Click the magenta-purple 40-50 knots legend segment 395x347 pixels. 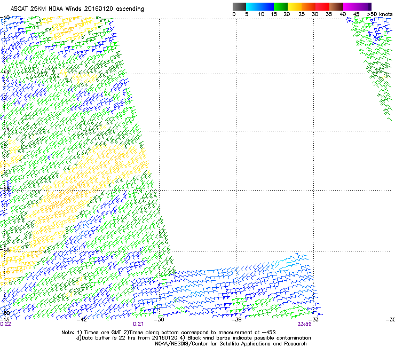click(x=357, y=6)
